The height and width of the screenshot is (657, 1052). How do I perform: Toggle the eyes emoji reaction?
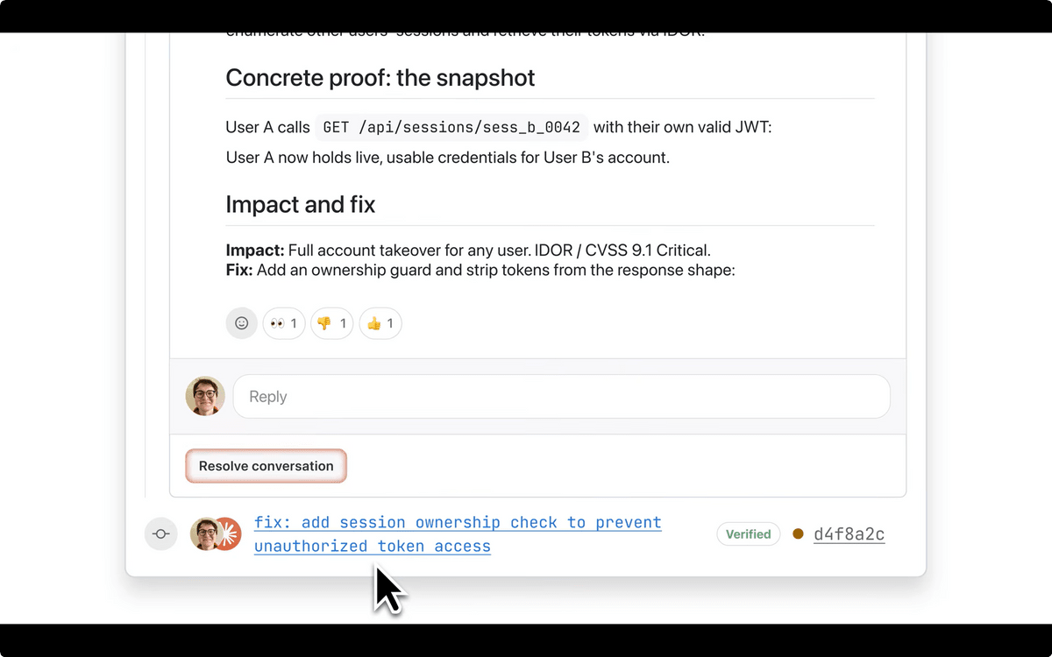(284, 323)
